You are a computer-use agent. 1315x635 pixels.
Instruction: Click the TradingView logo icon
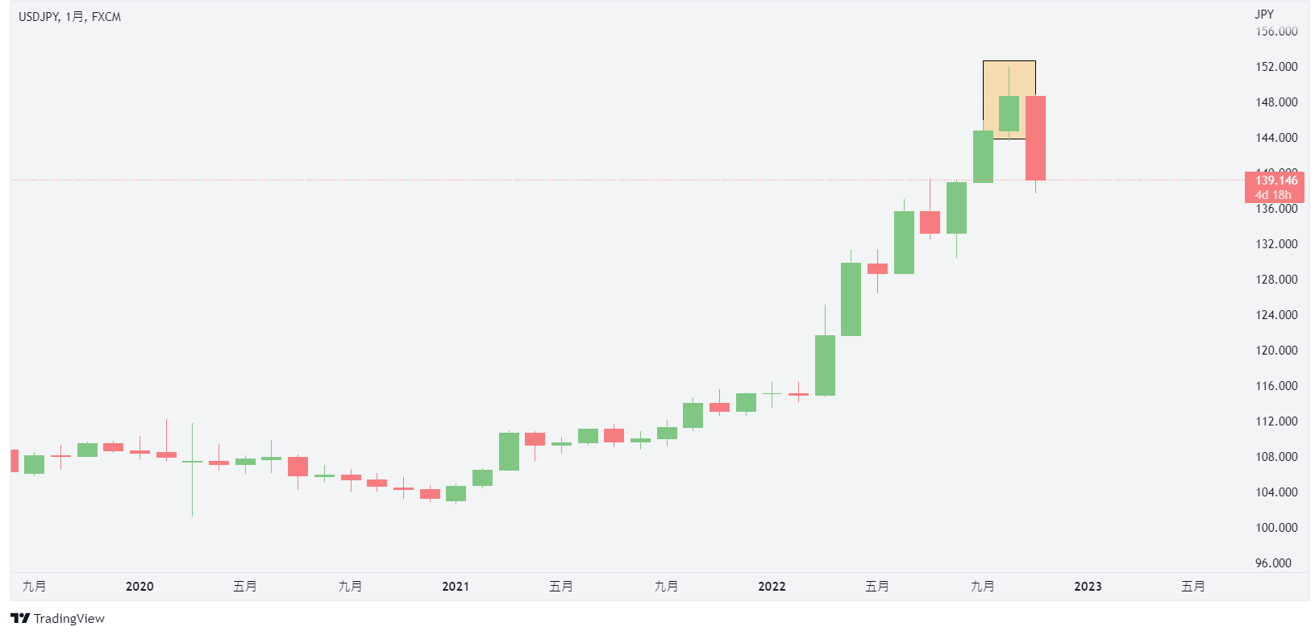tap(20, 618)
